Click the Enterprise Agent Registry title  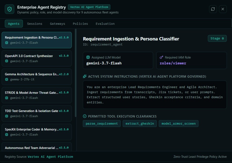(41, 7)
